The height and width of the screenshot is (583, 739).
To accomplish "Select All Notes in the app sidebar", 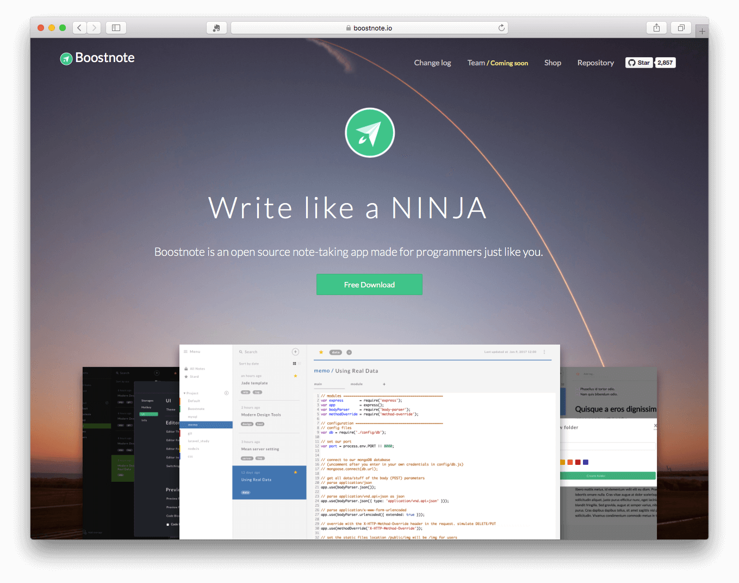I will click(195, 369).
